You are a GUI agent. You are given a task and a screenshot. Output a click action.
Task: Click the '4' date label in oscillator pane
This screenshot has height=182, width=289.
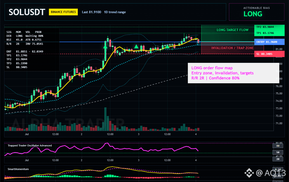coord(196,160)
